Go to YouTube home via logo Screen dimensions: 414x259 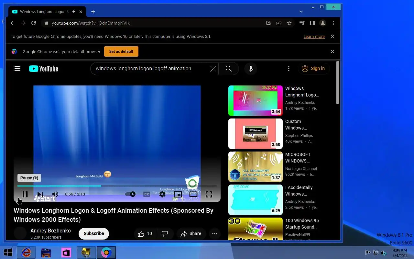point(44,69)
